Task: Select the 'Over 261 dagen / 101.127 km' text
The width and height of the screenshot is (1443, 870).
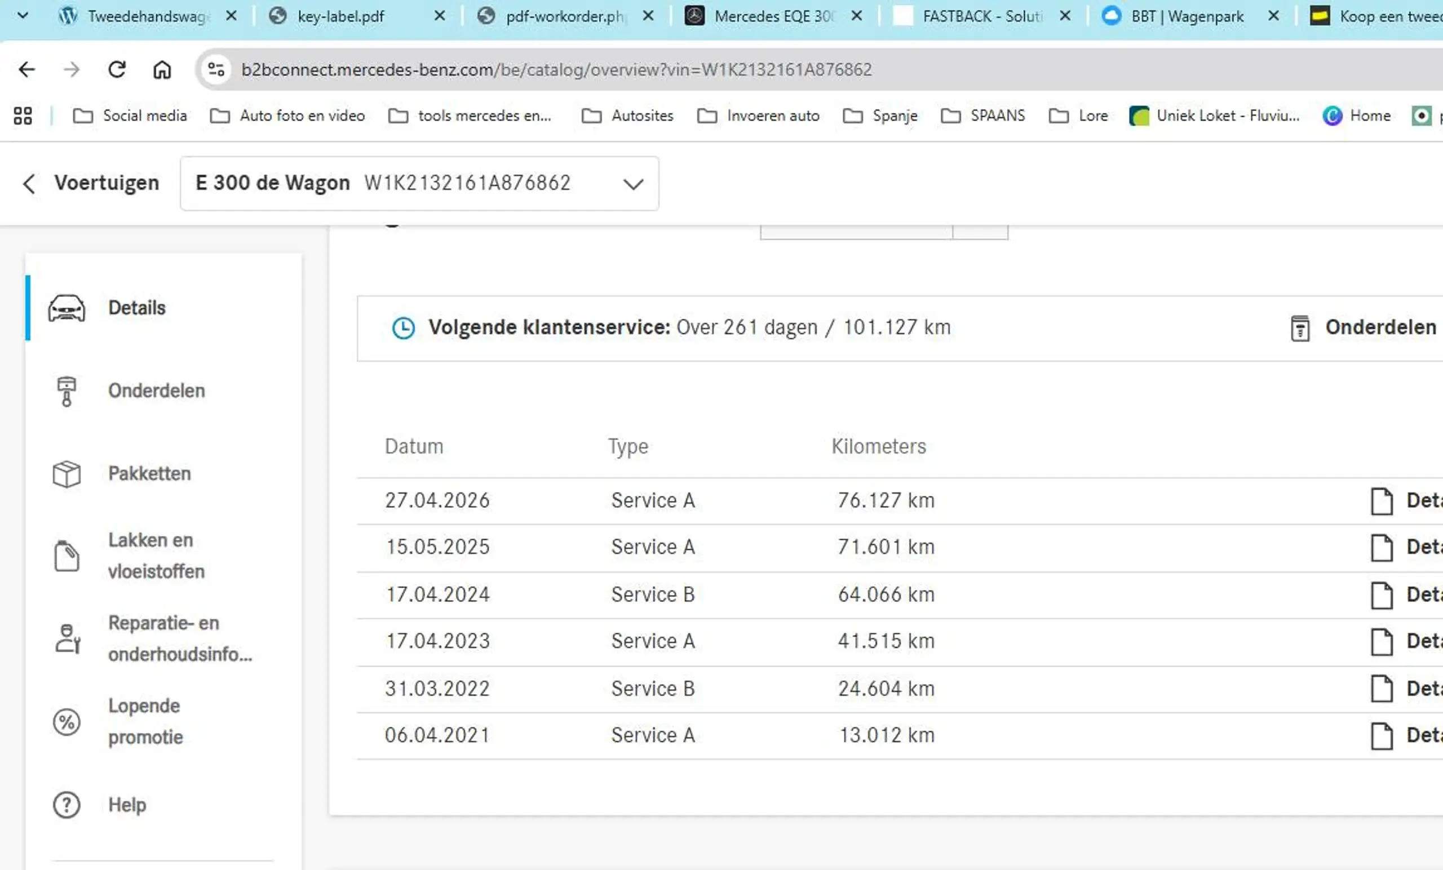Action: point(813,327)
